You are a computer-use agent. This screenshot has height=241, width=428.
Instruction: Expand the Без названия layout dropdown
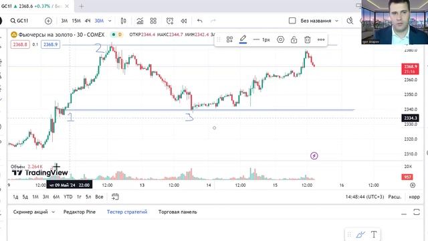click(336, 21)
